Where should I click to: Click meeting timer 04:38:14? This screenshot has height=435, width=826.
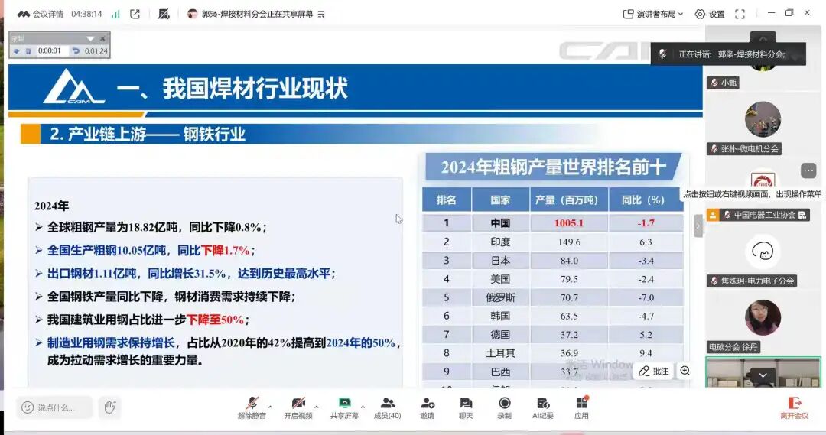86,15
